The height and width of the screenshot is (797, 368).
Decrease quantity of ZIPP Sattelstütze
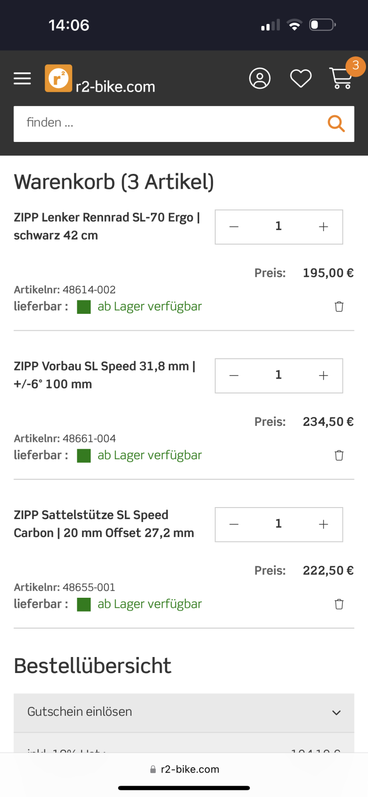click(234, 525)
